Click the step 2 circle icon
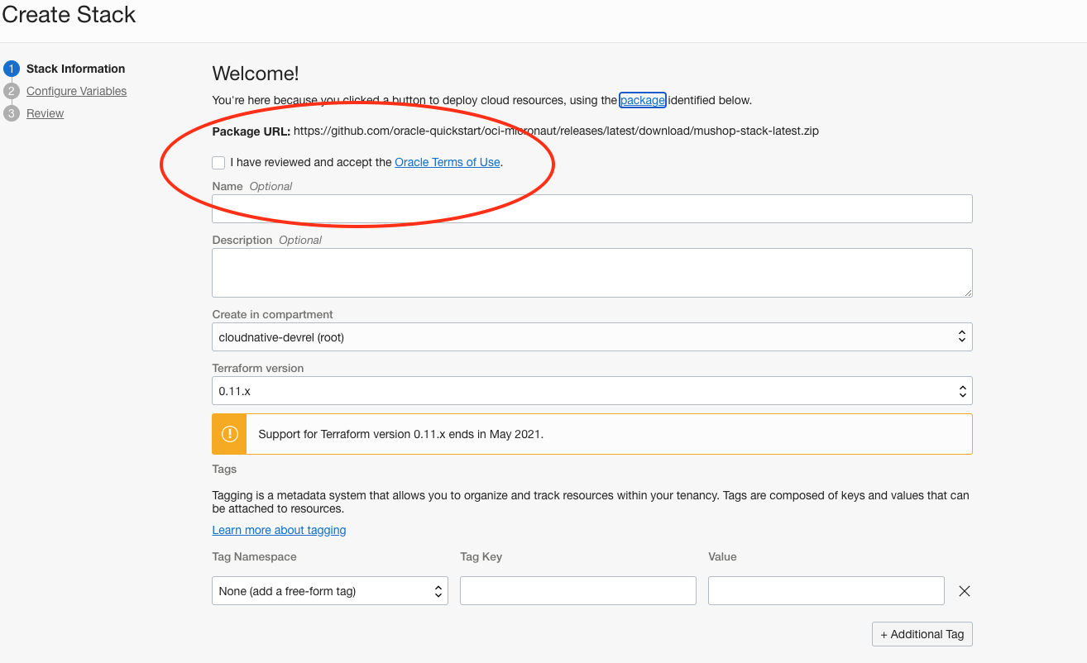This screenshot has height=663, width=1087. (12, 91)
